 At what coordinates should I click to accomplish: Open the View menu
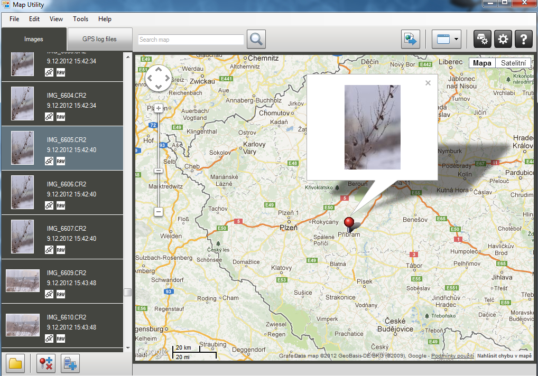tap(56, 19)
